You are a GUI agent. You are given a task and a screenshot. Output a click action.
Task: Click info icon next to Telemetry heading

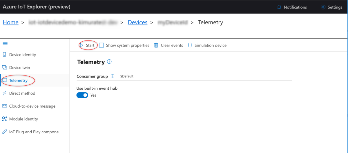(109, 62)
